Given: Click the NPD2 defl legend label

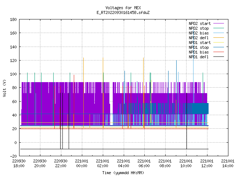Looking at the screenshot, I should 199,38.
